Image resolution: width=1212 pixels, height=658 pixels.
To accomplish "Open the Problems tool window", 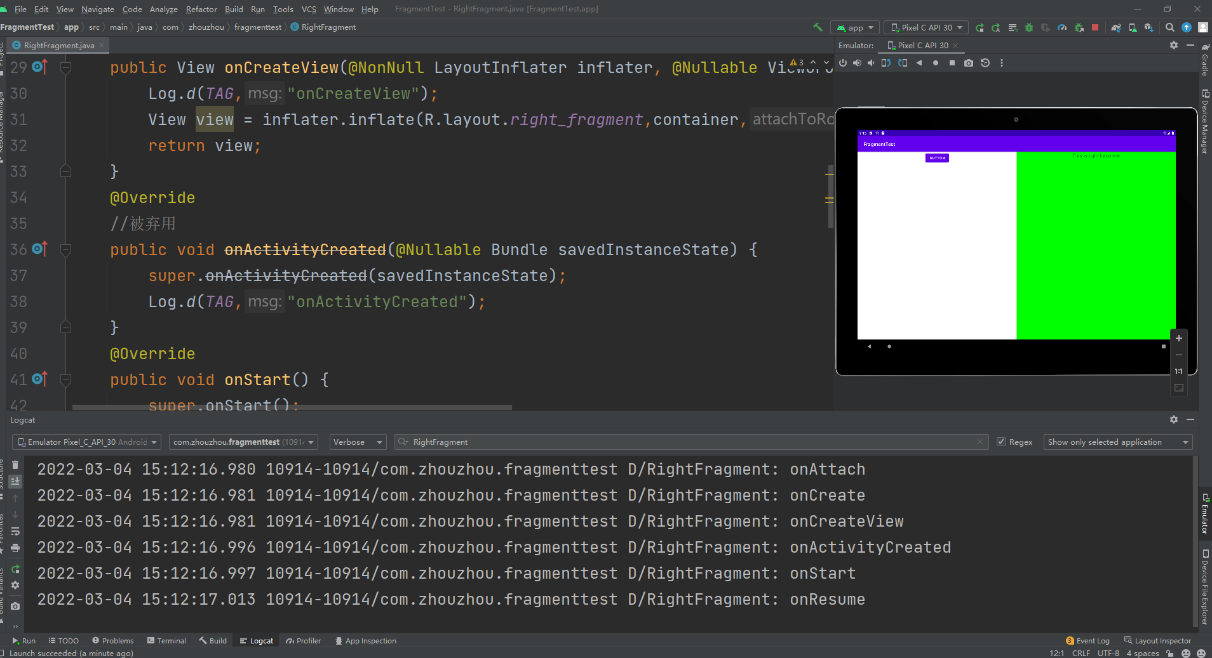I will [x=112, y=641].
